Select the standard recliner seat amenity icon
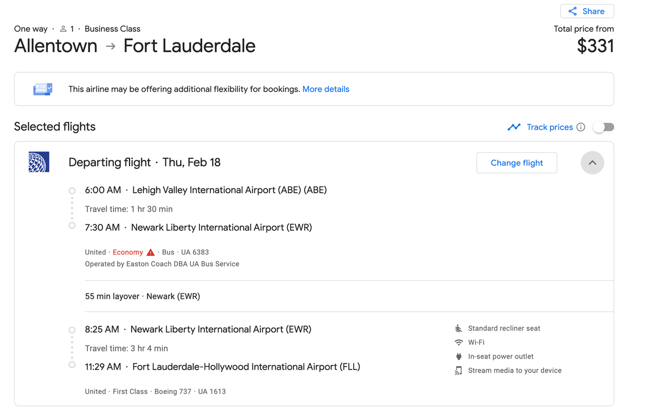Screen dimensions: 647x415 [458, 328]
